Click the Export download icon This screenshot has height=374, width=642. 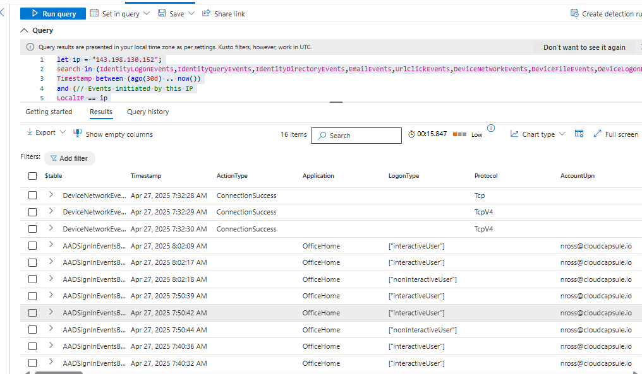coord(30,132)
